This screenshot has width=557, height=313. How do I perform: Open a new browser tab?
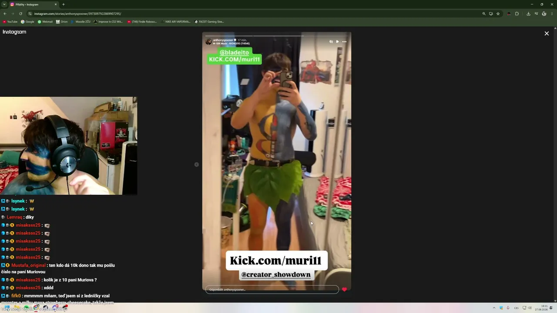64,4
